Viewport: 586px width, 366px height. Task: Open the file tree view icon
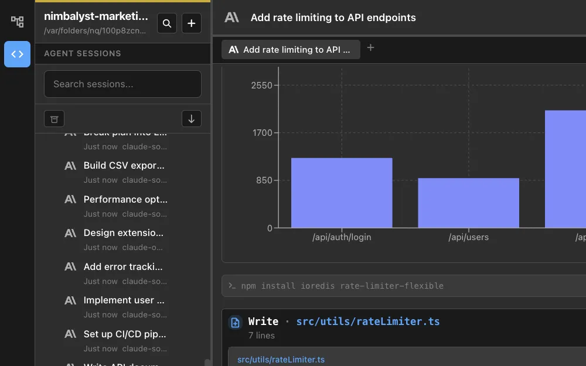[x=17, y=22]
